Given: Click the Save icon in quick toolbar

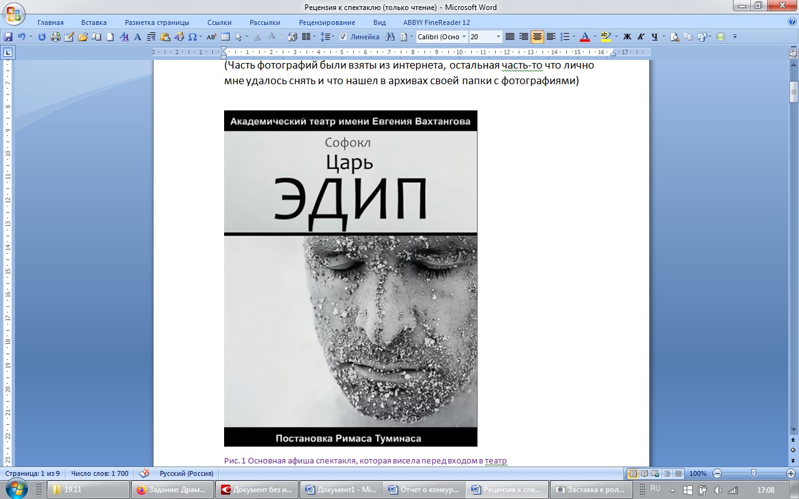Looking at the screenshot, I should coord(8,37).
